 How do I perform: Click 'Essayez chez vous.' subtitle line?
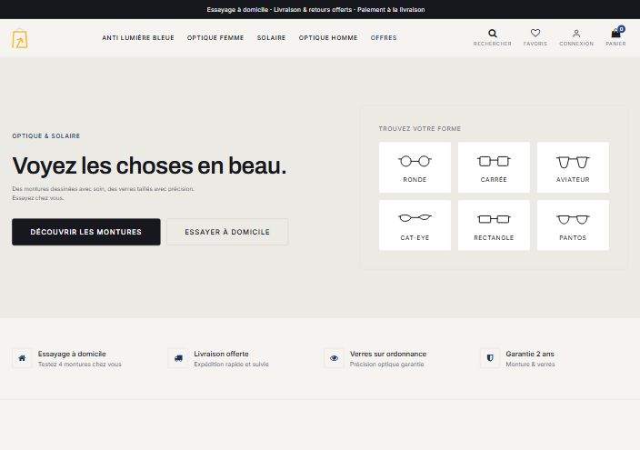pos(38,198)
